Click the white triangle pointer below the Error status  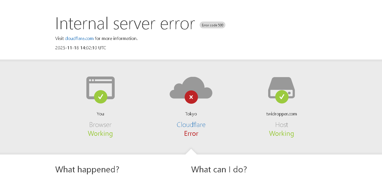click(x=191, y=152)
